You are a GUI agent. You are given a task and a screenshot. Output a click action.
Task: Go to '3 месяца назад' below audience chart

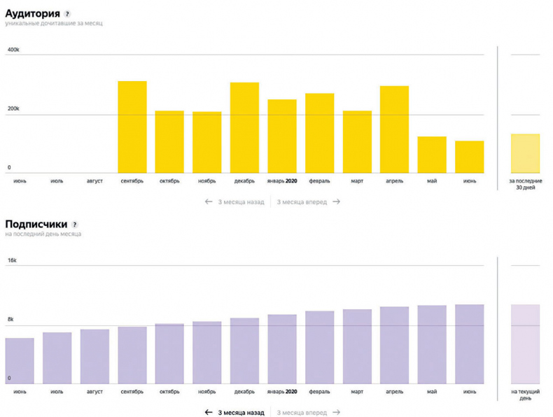pyautogui.click(x=241, y=202)
